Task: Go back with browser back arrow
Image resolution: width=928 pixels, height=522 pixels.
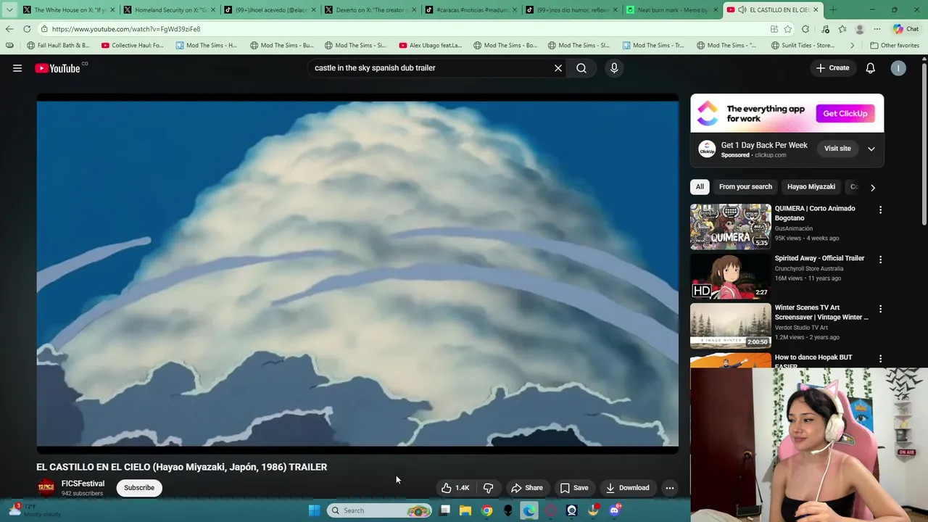Action: click(9, 29)
